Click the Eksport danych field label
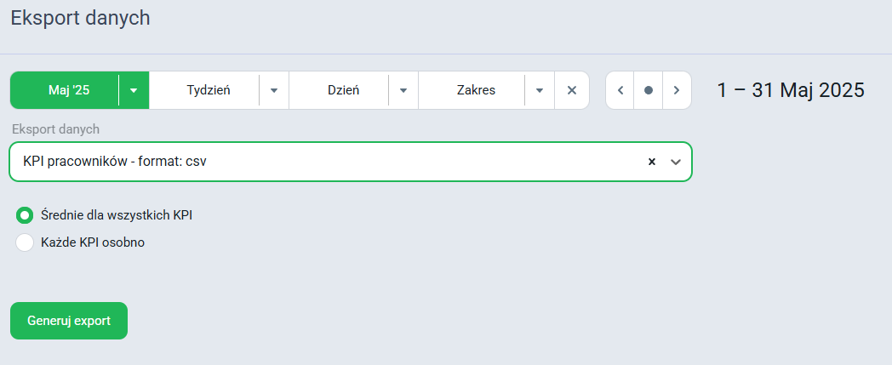Image resolution: width=892 pixels, height=365 pixels. coord(56,129)
